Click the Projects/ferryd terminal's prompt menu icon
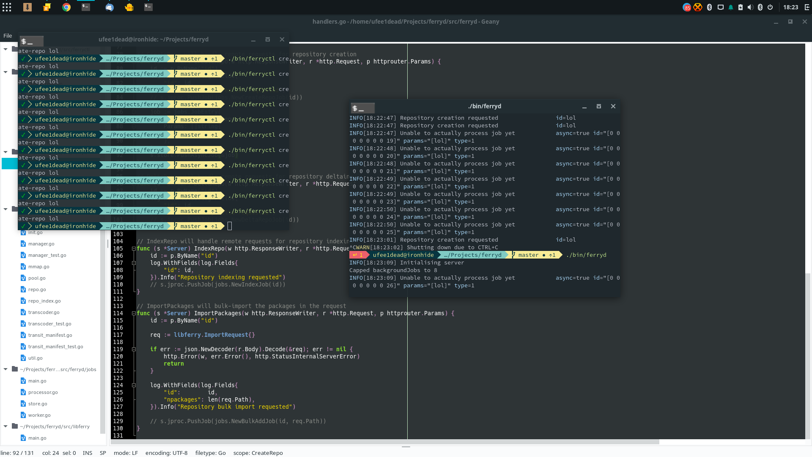The height and width of the screenshot is (457, 812). (31, 41)
